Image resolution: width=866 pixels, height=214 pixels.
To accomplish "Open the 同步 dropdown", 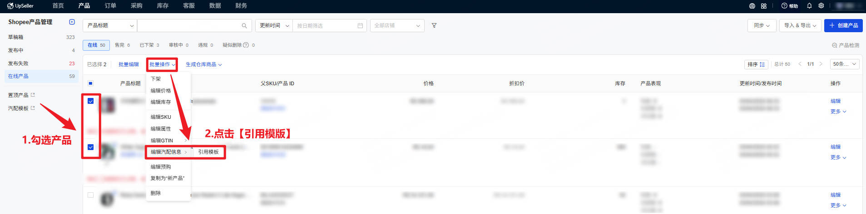I will tap(762, 25).
